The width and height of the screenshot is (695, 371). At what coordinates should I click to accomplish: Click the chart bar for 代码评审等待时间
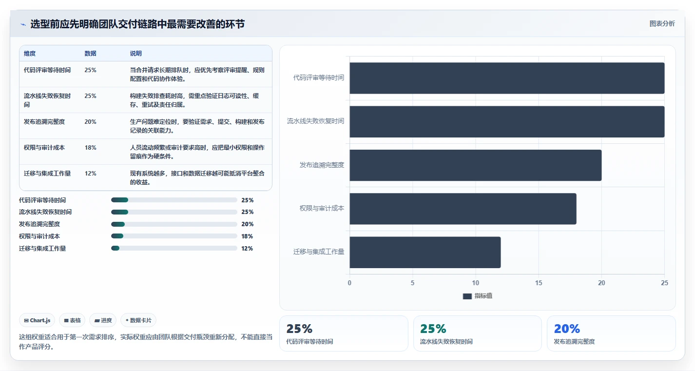tap(507, 78)
